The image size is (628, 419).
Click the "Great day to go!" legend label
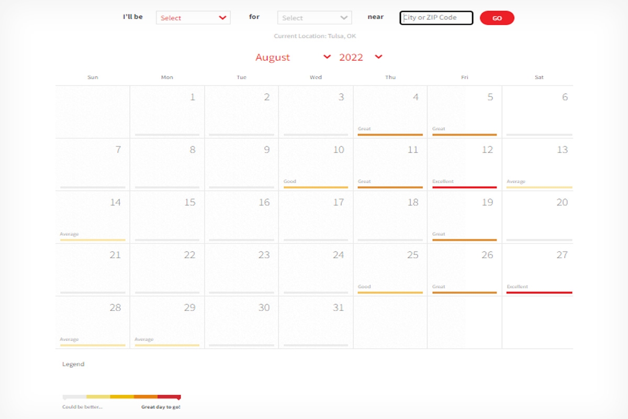pos(160,406)
